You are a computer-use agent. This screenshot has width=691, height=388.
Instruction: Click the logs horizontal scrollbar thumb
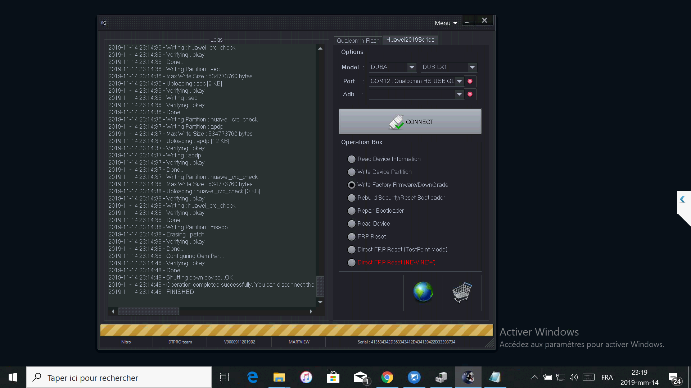(x=149, y=311)
